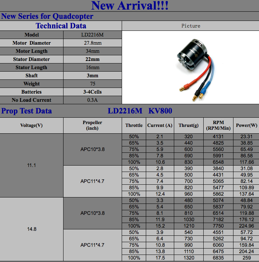
Task: Select the 0.3A no load current value
Action: pyautogui.click(x=92, y=100)
